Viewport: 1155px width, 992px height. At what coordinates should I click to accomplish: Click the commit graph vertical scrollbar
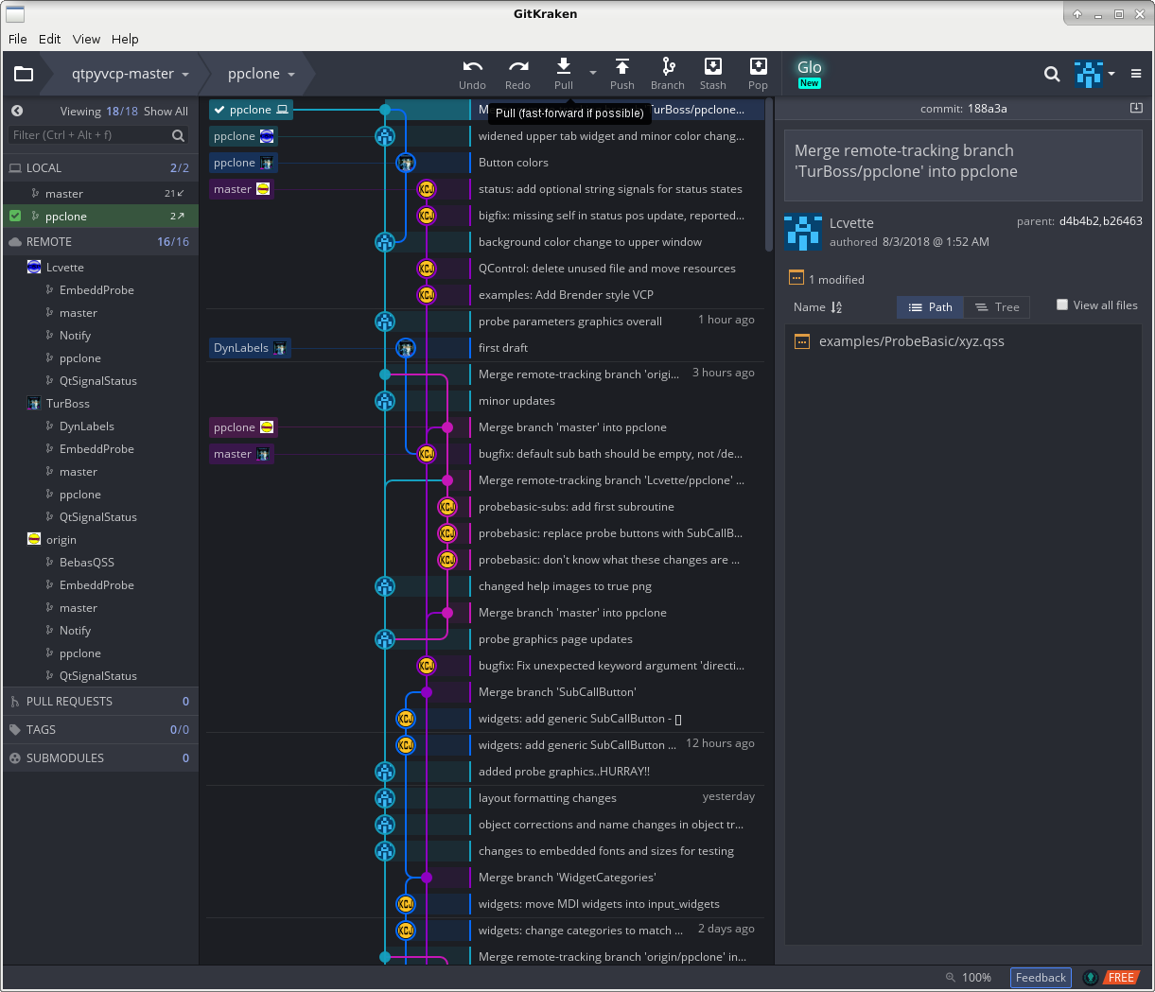(x=768, y=175)
